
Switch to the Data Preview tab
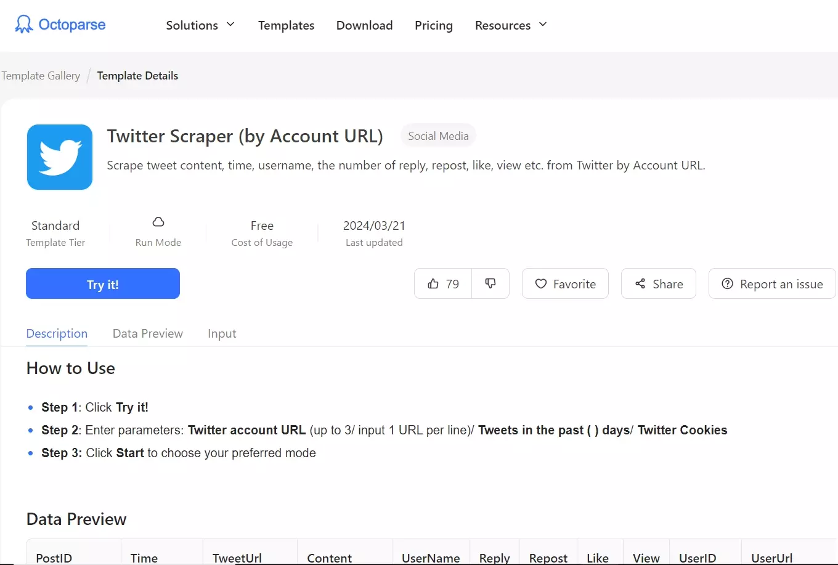click(x=148, y=333)
